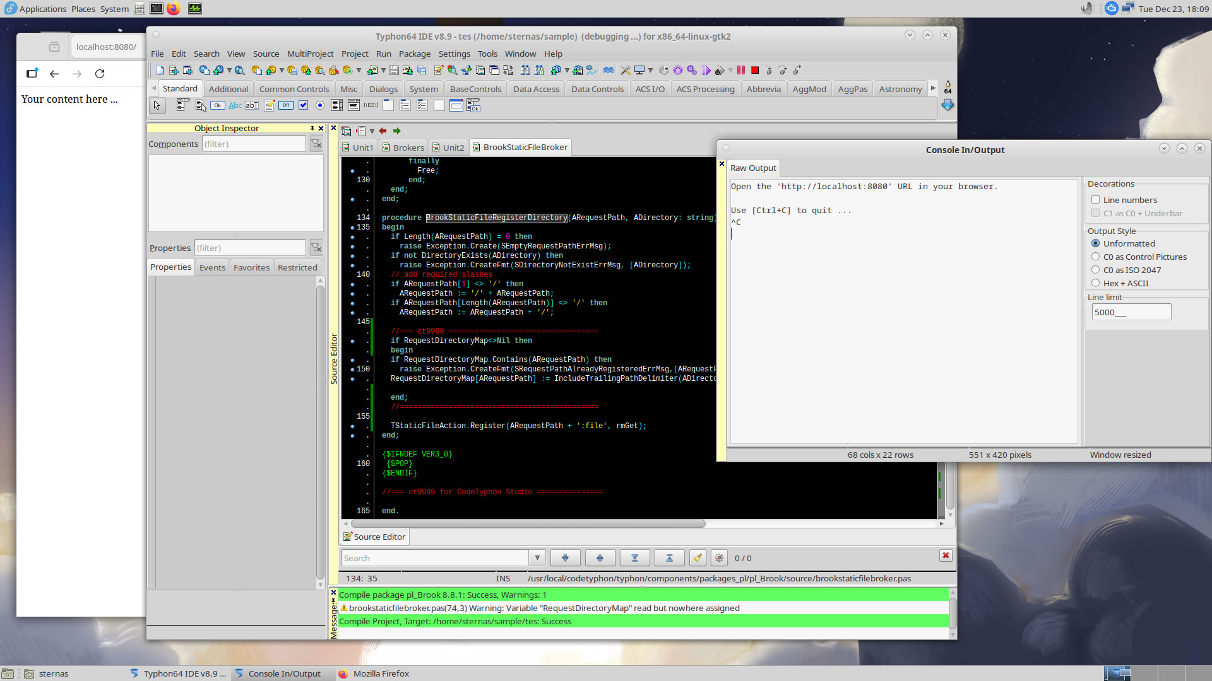Select the TRadioButton palette component
This screenshot has width=1212, height=681.
point(320,106)
